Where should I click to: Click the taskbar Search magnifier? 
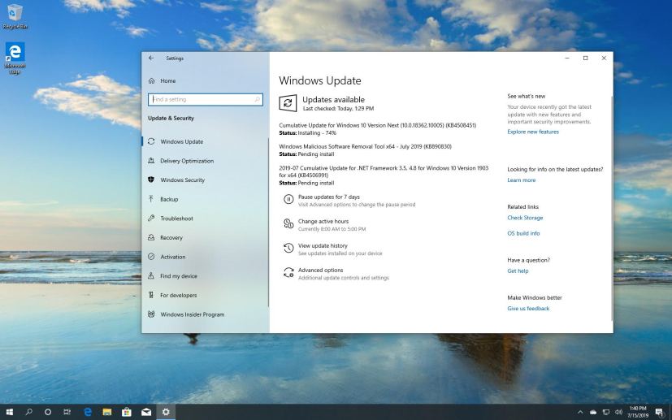tap(28, 412)
